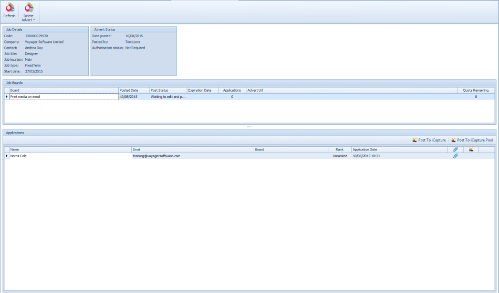Image resolution: width=499 pixels, height=293 pixels.
Task: Click the iCapture column header icon
Action: (x=471, y=149)
